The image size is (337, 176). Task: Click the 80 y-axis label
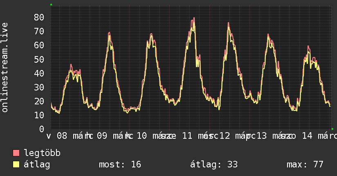click(x=39, y=18)
